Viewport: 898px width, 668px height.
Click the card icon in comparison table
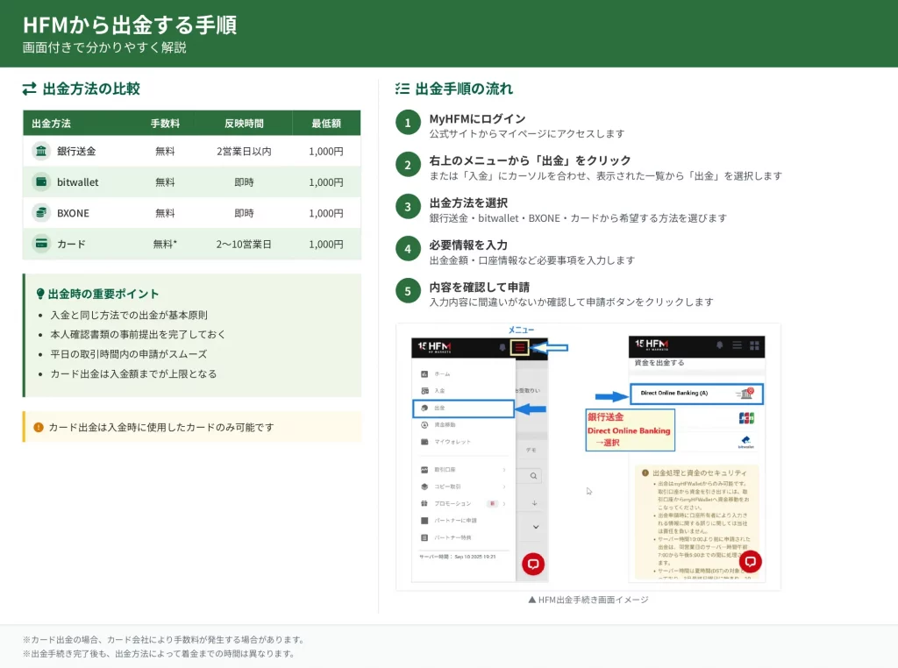pos(41,244)
